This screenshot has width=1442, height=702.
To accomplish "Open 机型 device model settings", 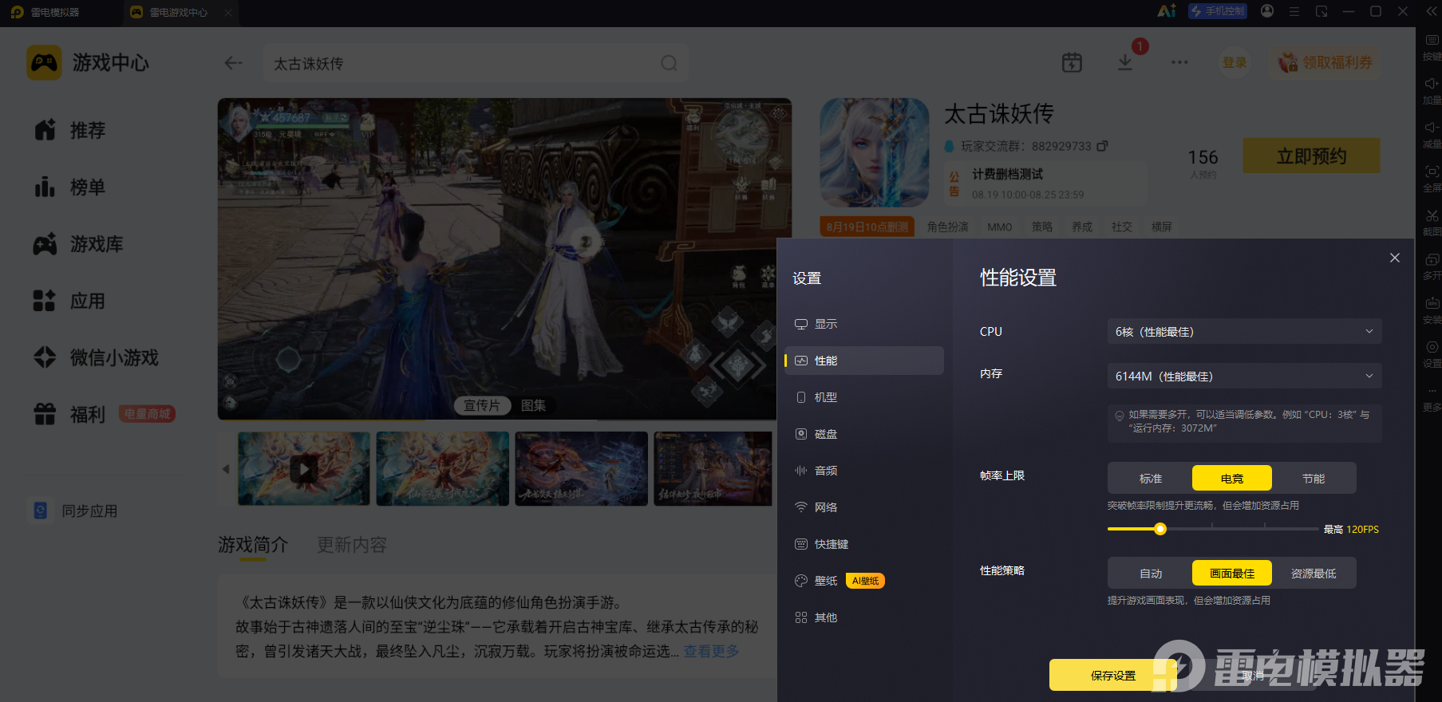I will click(x=864, y=397).
